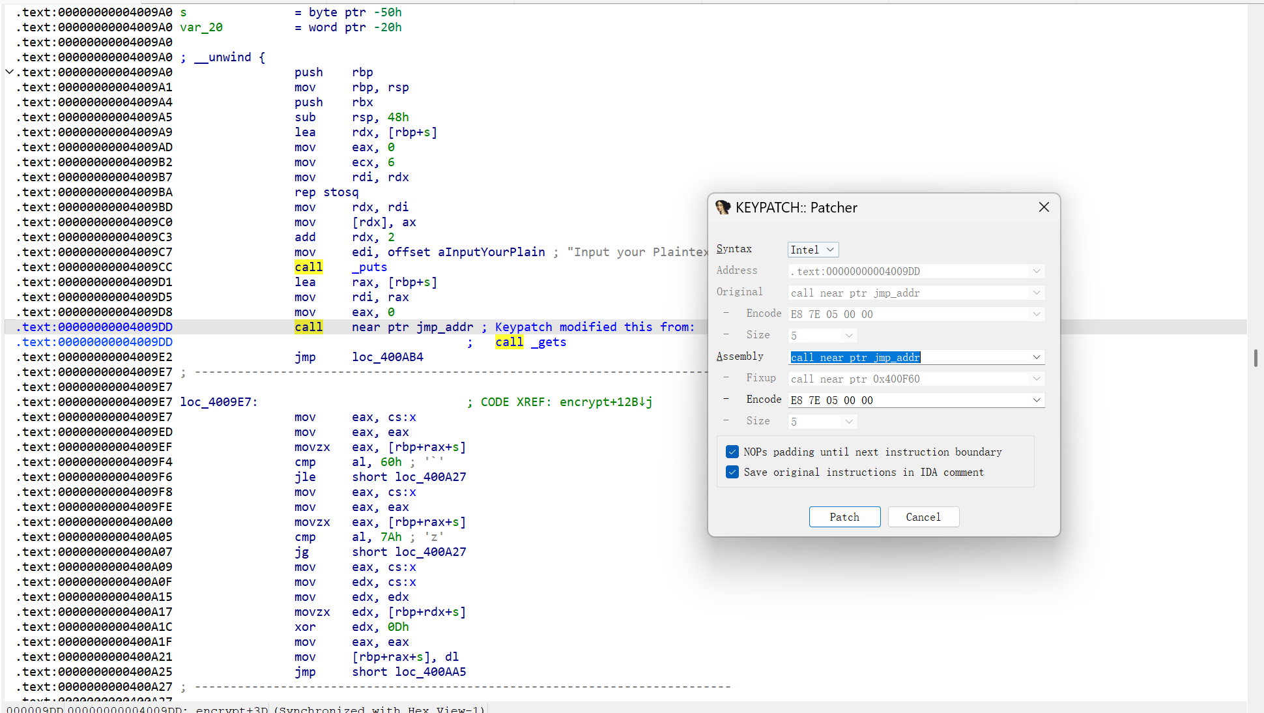Uncheck NOPs padding until next instruction boundary
The height and width of the screenshot is (713, 1264).
[x=732, y=452]
